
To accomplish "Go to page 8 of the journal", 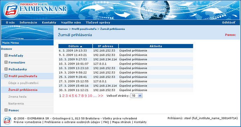I will (x=82, y=96).
